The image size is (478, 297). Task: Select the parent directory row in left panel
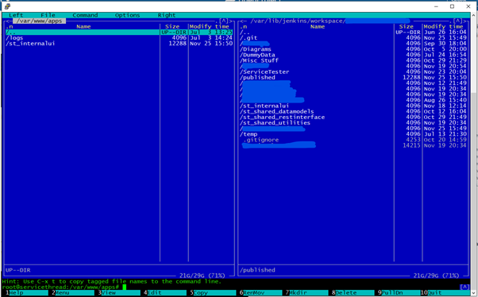119,33
